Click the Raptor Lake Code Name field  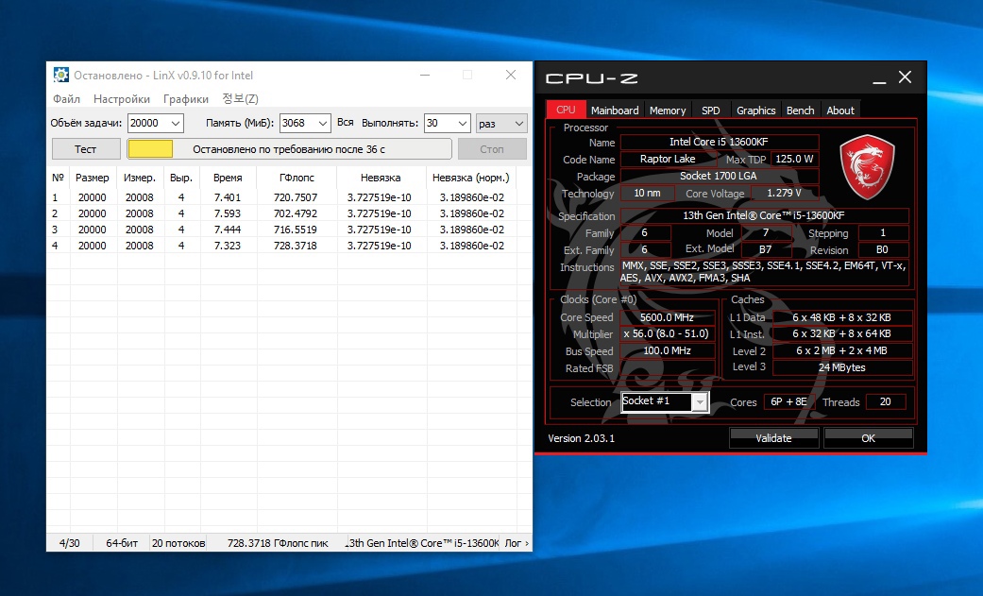click(x=668, y=159)
